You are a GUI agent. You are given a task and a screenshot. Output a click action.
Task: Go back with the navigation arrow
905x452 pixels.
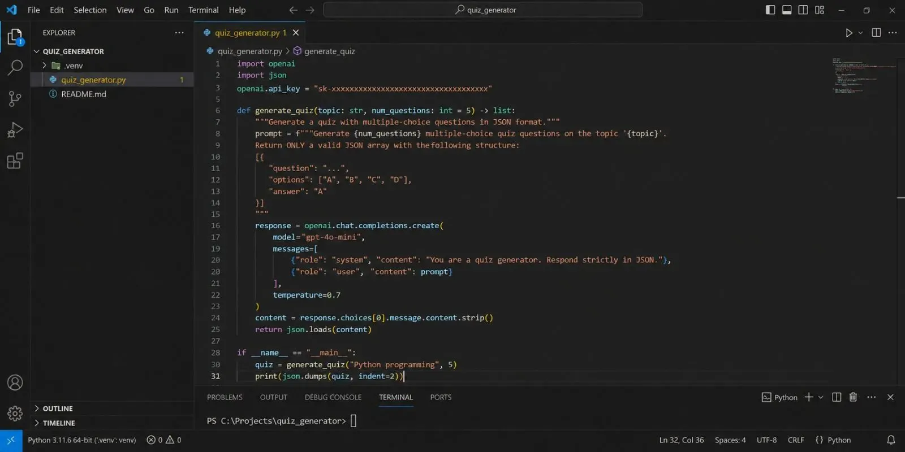293,10
